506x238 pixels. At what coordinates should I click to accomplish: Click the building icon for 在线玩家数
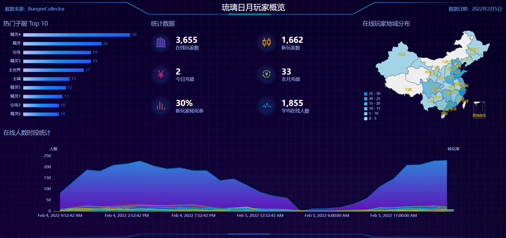click(161, 43)
